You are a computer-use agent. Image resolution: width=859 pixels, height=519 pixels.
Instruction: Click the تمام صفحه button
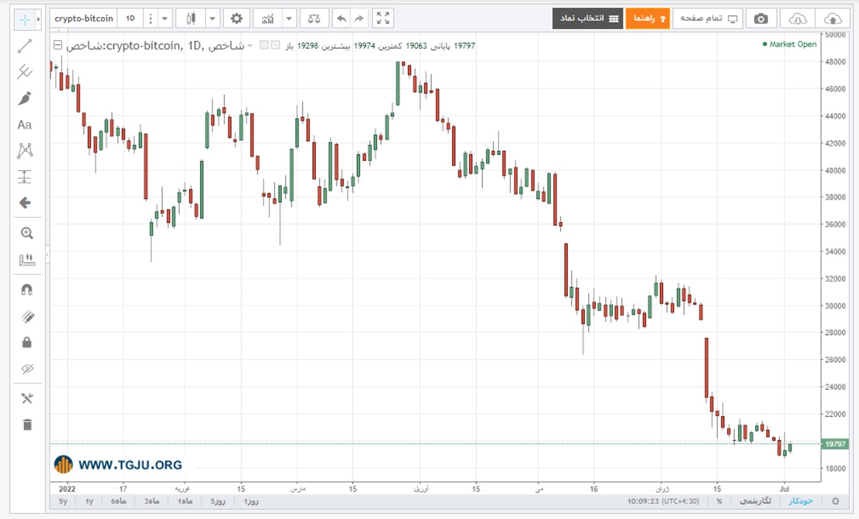tap(708, 18)
